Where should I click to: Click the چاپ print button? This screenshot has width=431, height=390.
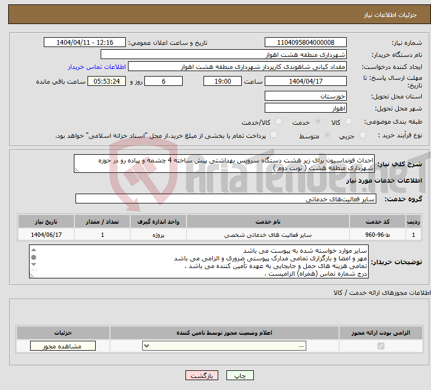240,375
